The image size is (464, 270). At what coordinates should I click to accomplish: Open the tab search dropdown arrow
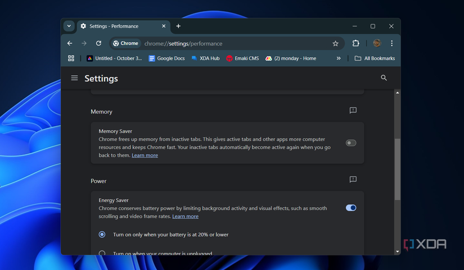click(x=69, y=26)
